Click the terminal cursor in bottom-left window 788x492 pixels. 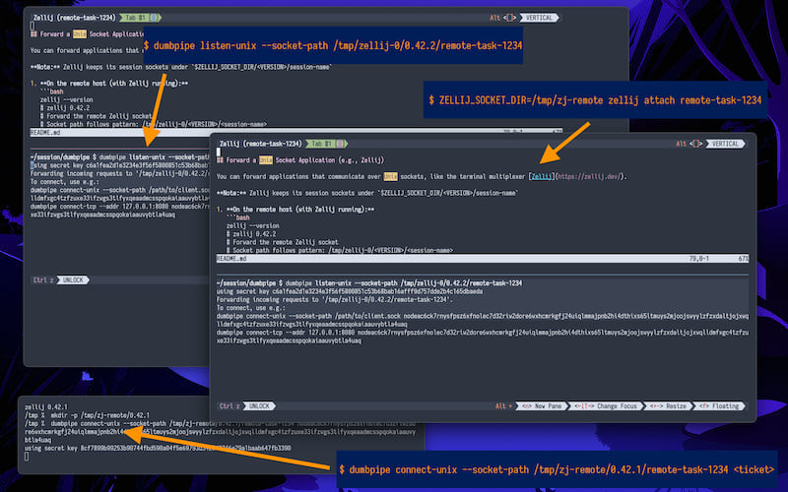[27, 457]
